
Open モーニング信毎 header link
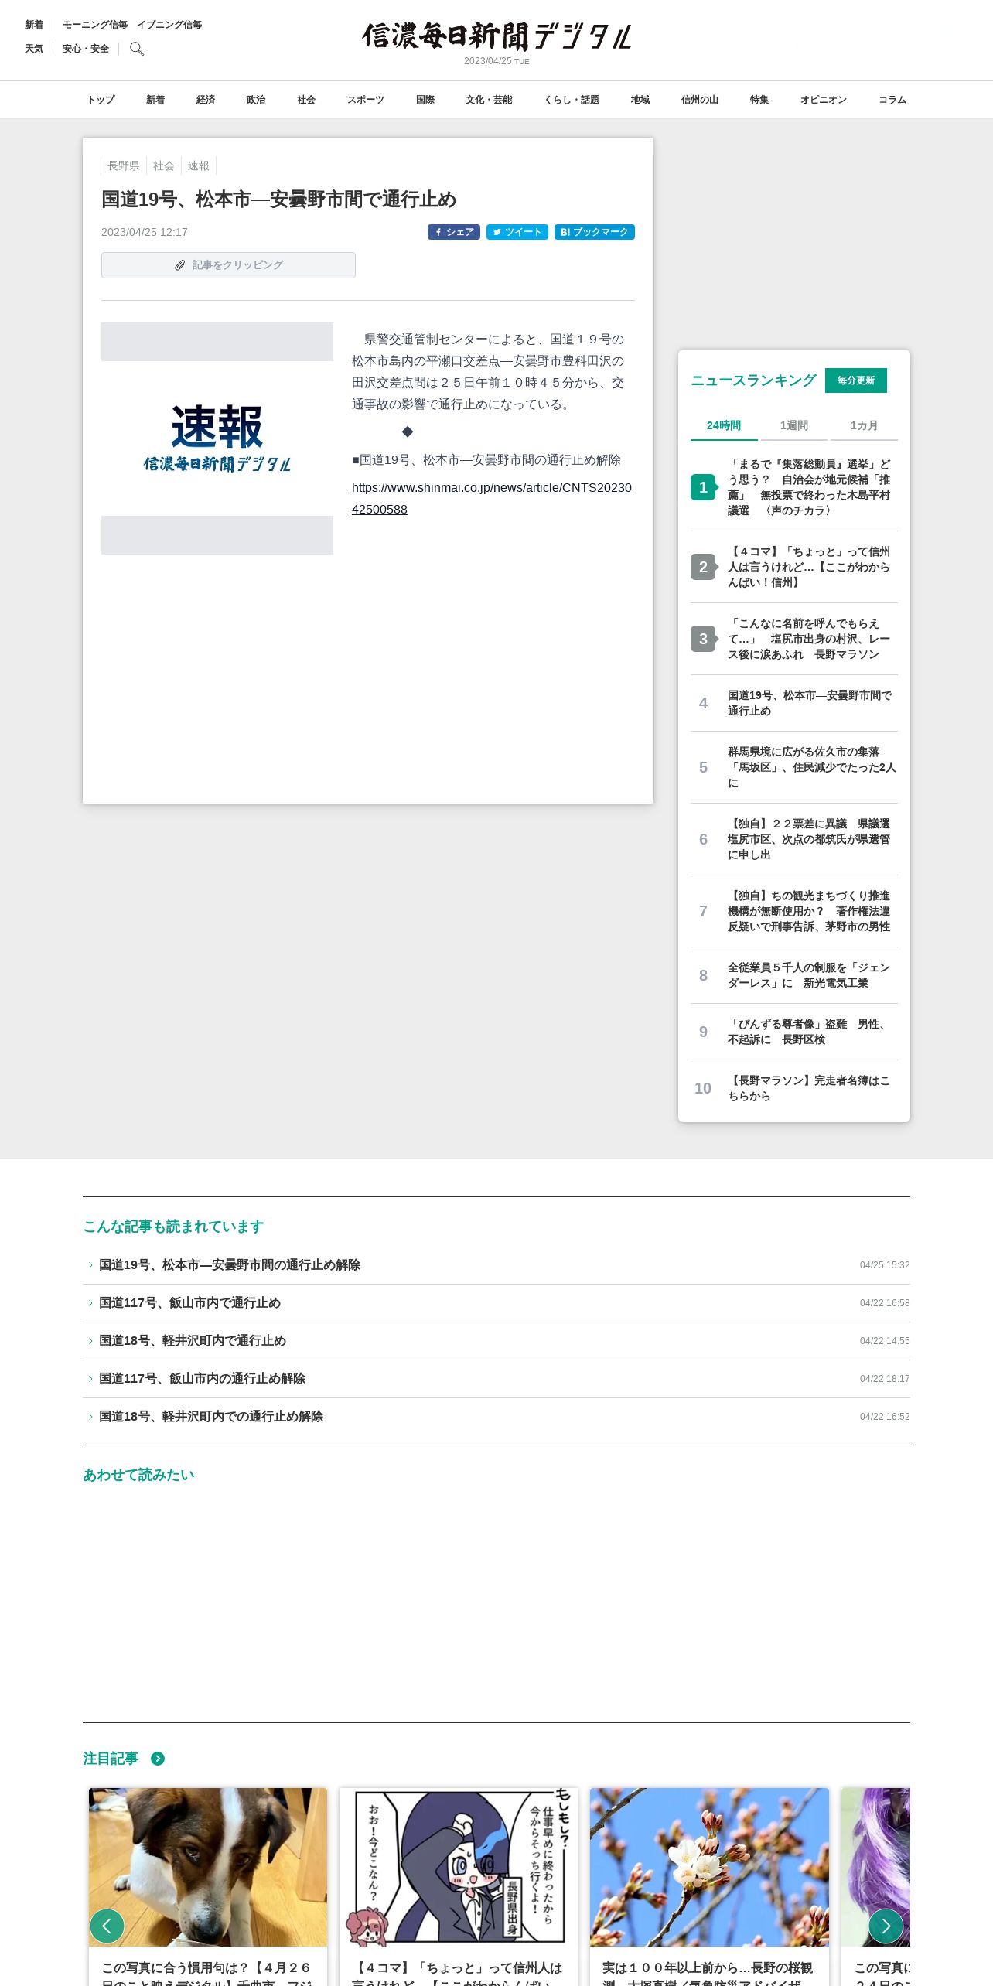pyautogui.click(x=95, y=25)
